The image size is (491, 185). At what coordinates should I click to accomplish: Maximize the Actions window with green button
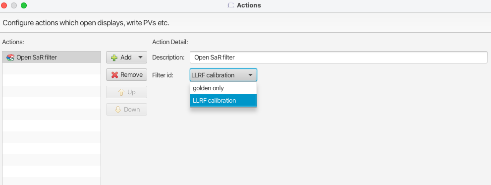tap(24, 5)
